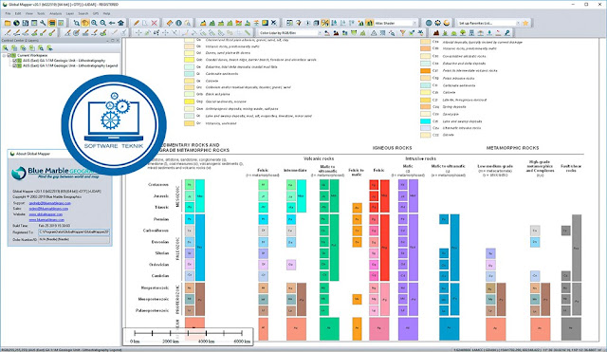Select the Pan hand tool
Image resolution: width=607 pixels, height=352 pixels.
(x=85, y=23)
